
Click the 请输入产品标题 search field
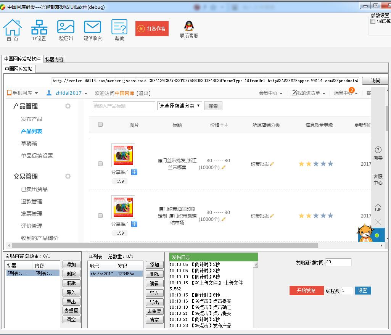[124, 106]
